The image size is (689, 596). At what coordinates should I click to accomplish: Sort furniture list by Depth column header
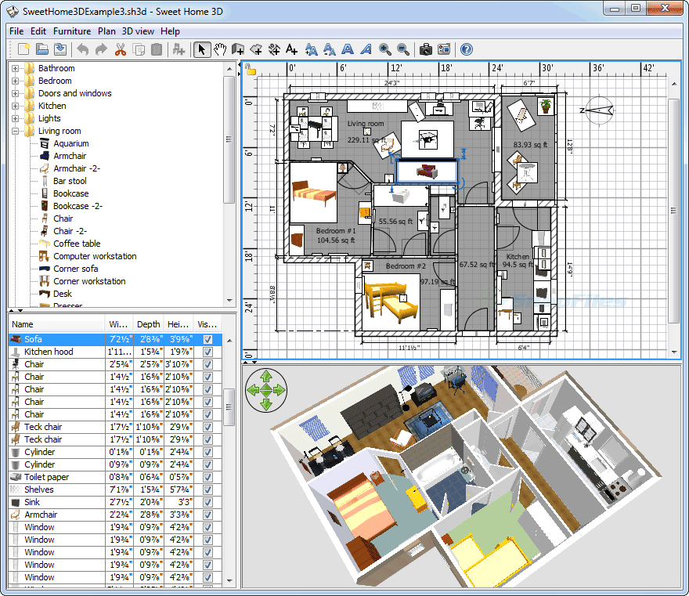(x=149, y=324)
